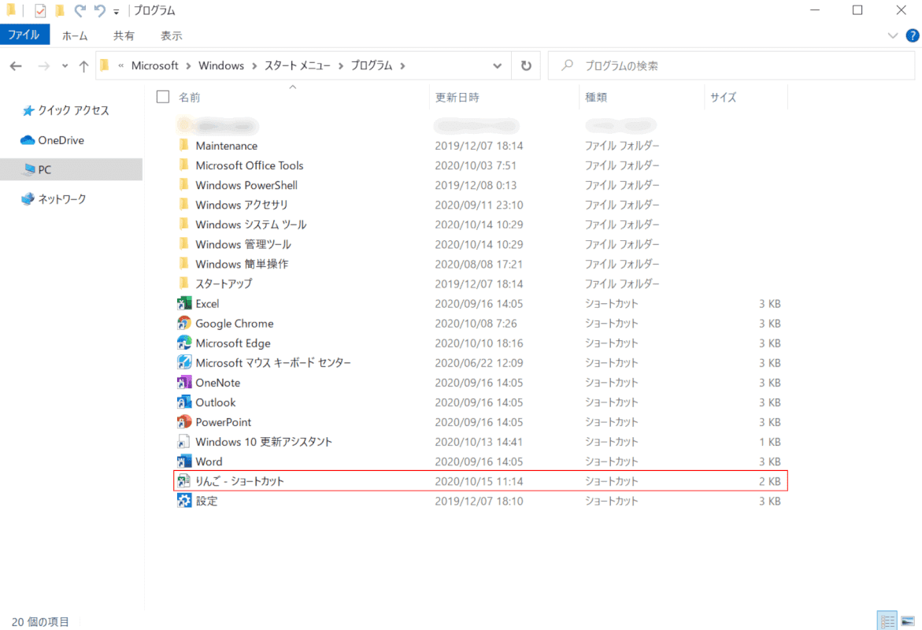This screenshot has height=630, width=922.
Task: Expand chevron after Windows in path
Action: [x=254, y=66]
